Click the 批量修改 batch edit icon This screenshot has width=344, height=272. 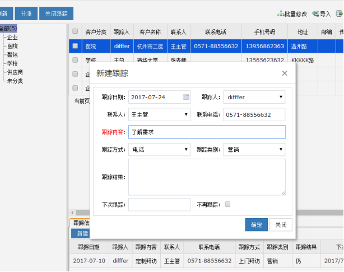point(281,14)
